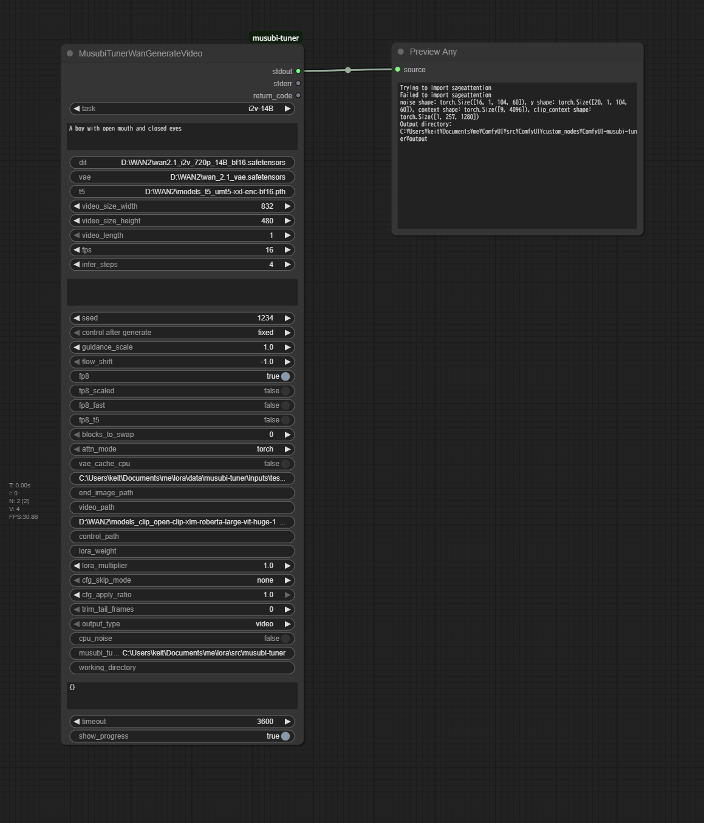Click the link midpoint between stdout and source
The image size is (704, 823).
click(x=348, y=70)
